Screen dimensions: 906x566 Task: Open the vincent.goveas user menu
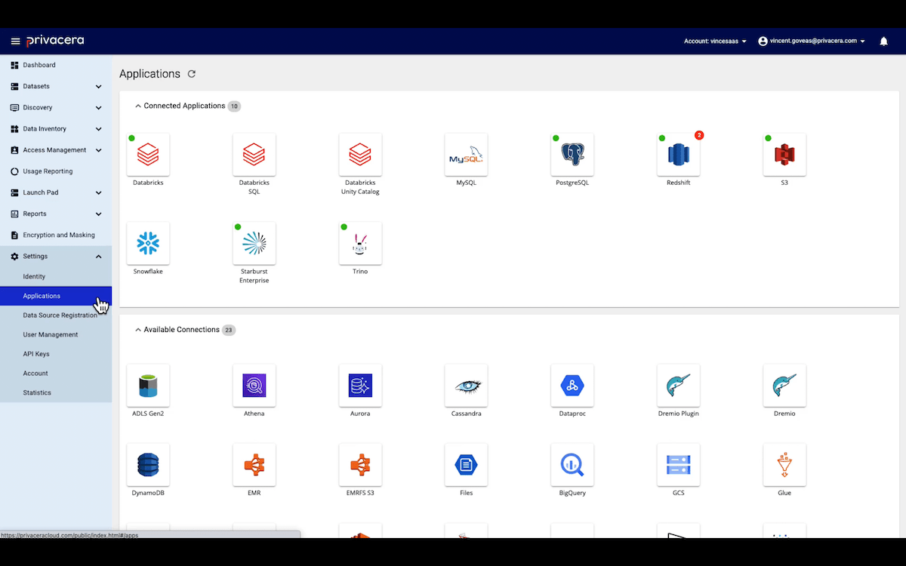tap(812, 41)
